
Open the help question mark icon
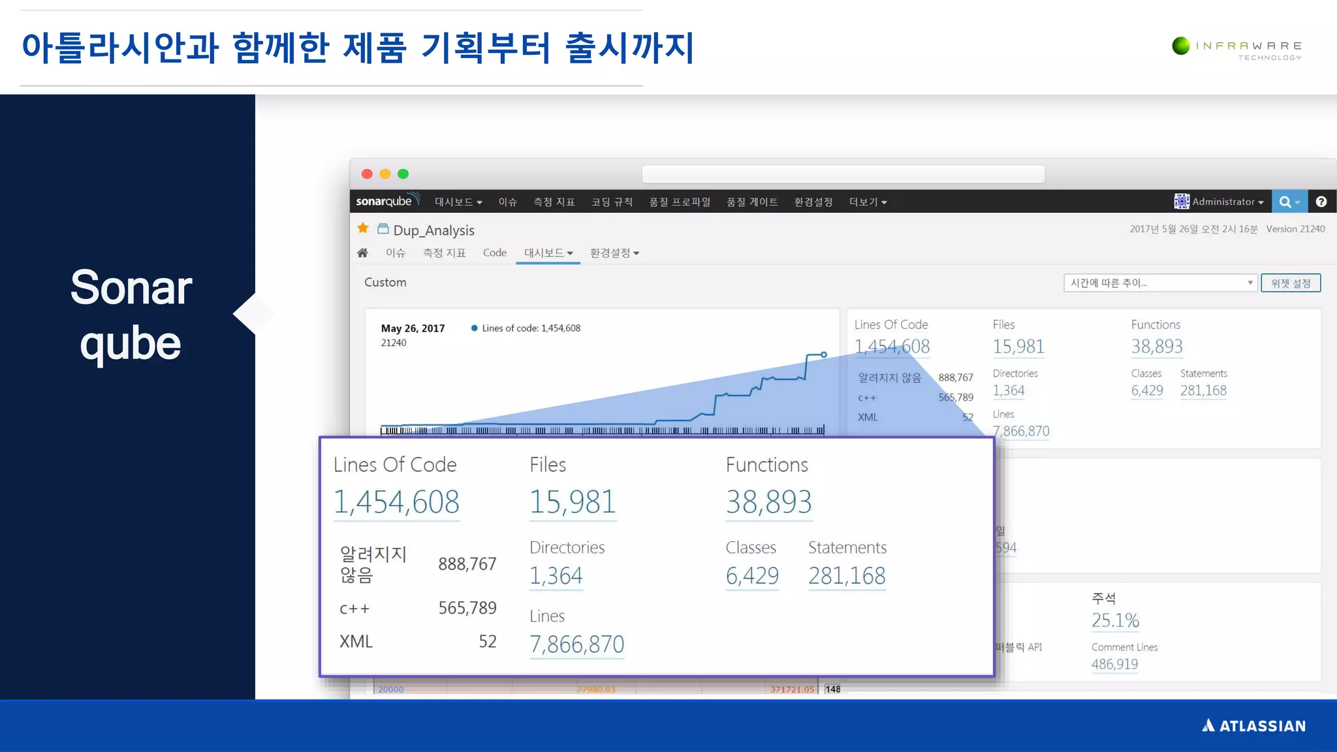(x=1321, y=202)
